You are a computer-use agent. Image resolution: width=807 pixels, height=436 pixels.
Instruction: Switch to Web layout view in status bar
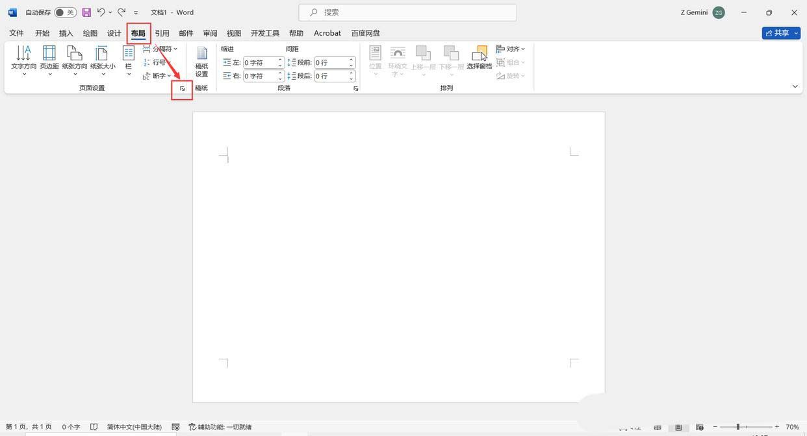(700, 428)
